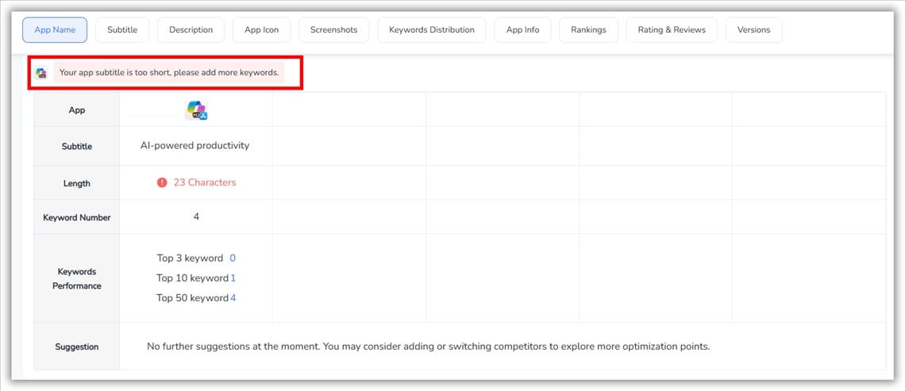Click the Copilot app icon in App row

196,110
